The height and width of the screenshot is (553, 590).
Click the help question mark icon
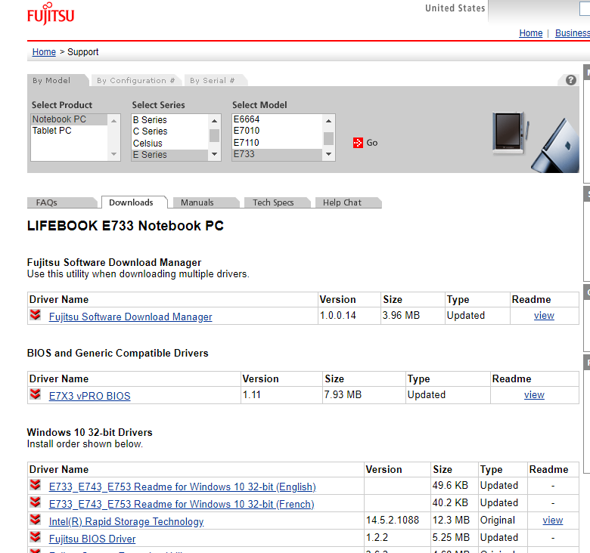[x=571, y=80]
